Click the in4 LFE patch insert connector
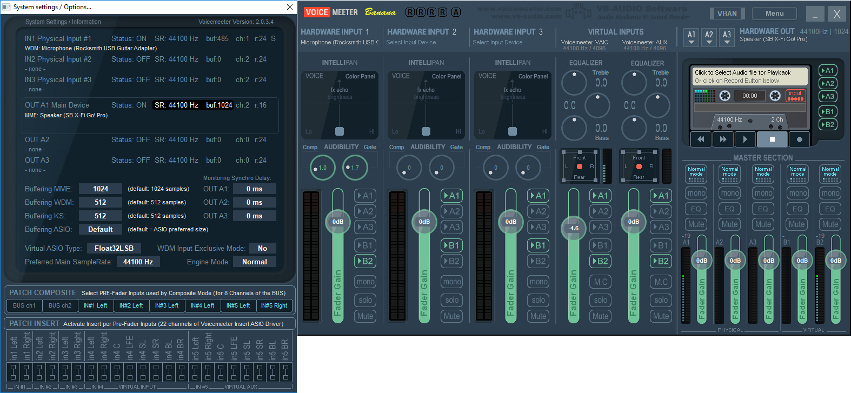The image size is (851, 393). 130,371
